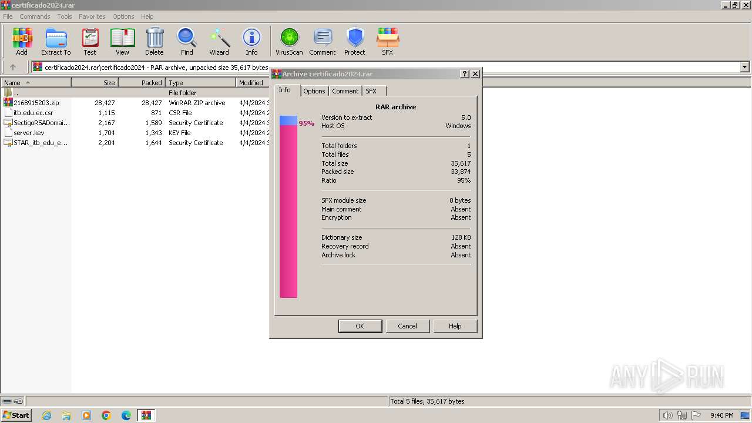Select the Info tab in dialog
752x423 pixels.
[x=287, y=90]
